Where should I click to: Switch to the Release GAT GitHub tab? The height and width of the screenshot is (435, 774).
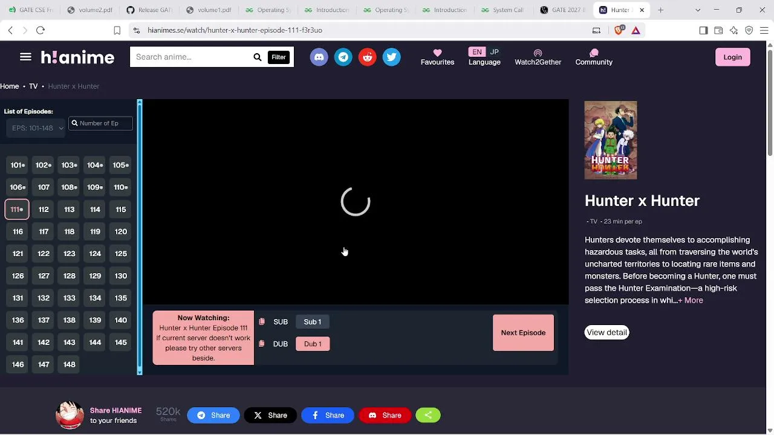click(x=150, y=10)
